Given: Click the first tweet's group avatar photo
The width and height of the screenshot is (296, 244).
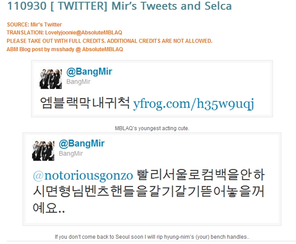Looking at the screenshot, I should coord(50,78).
